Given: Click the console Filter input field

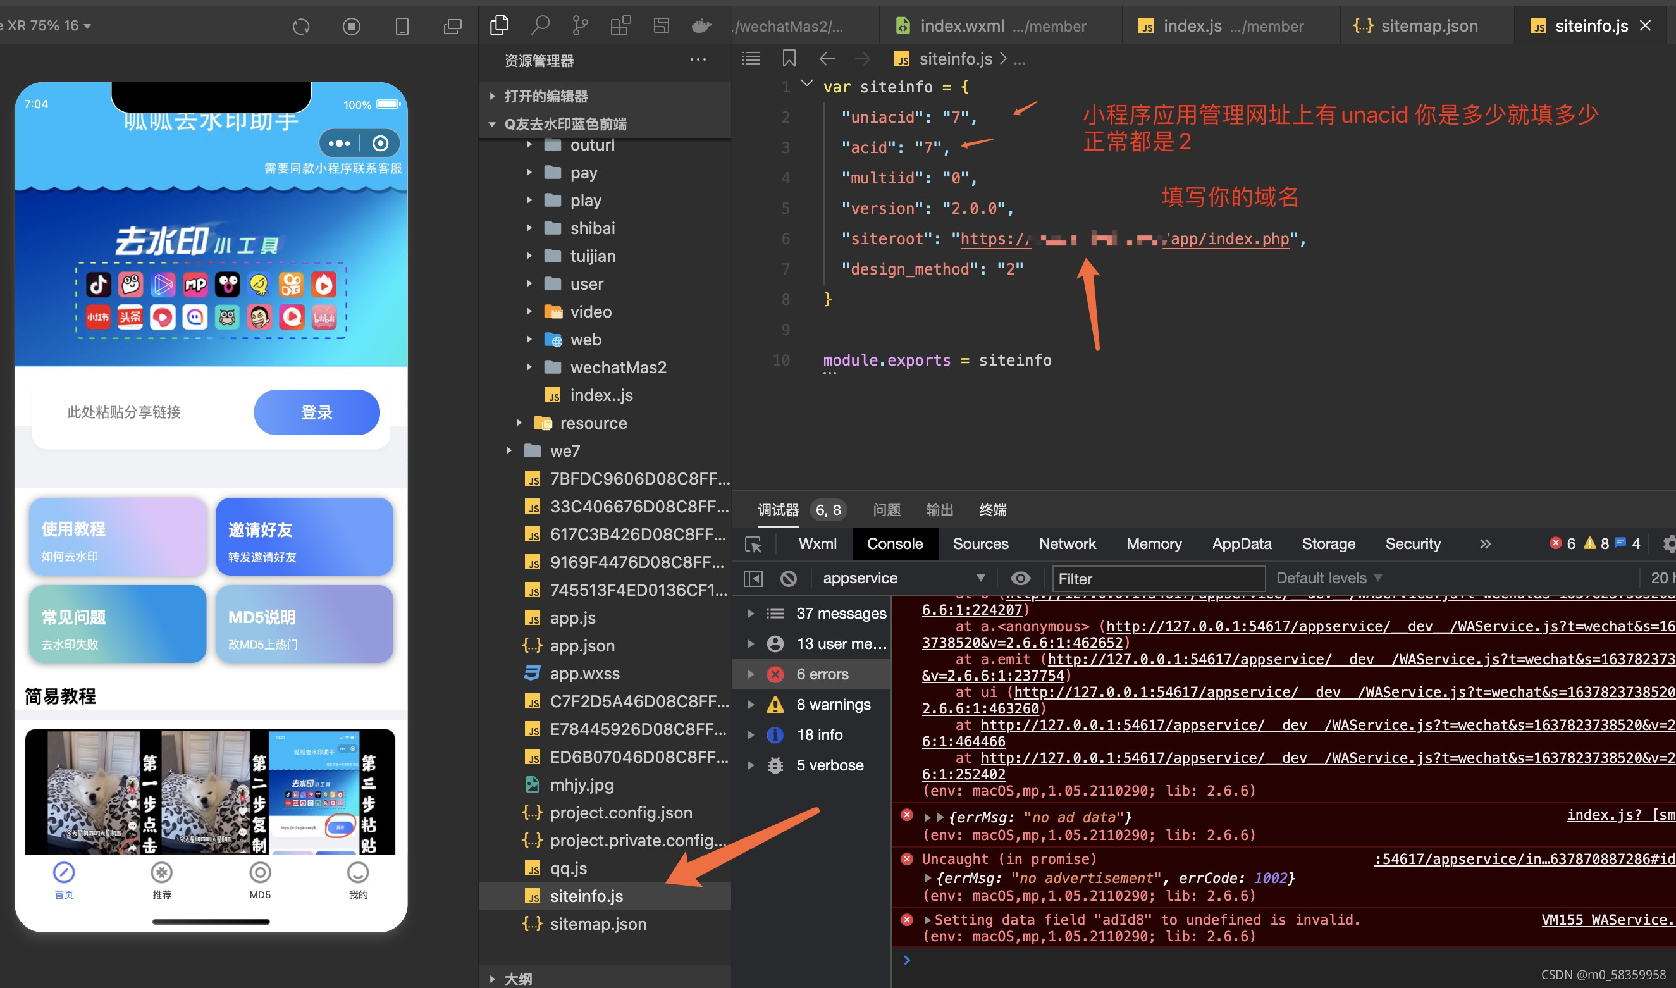Looking at the screenshot, I should tap(1158, 579).
